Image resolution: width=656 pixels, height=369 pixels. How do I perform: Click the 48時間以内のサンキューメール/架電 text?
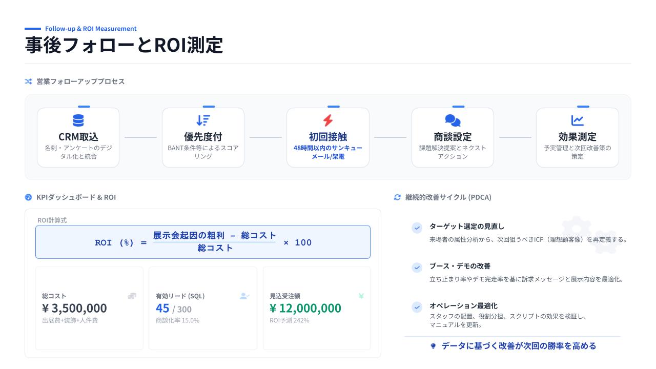tap(328, 152)
